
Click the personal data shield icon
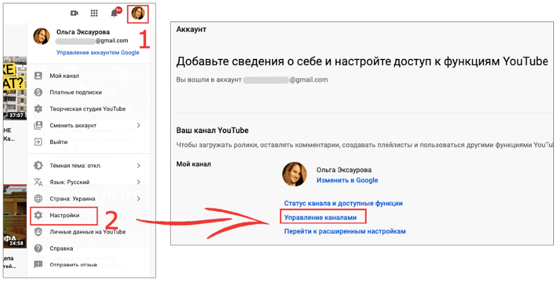tap(38, 232)
